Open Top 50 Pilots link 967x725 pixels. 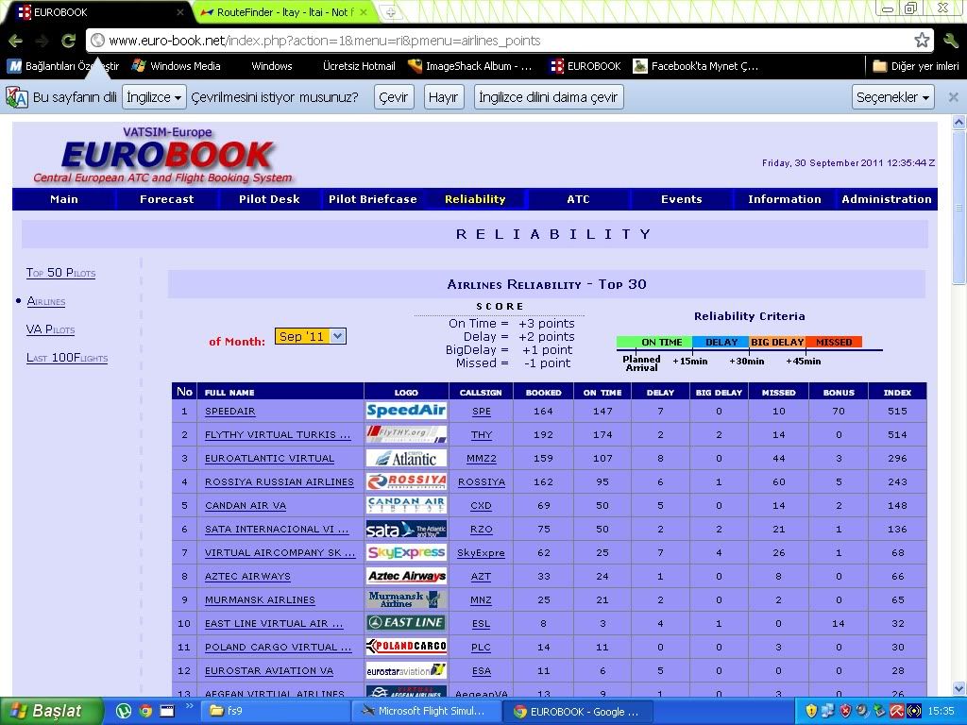point(60,273)
